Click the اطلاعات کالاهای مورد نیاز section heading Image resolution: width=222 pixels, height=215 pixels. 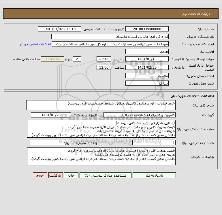pos(193,96)
